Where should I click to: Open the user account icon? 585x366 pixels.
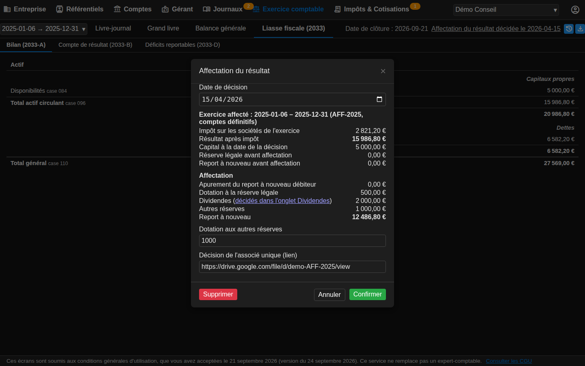pyautogui.click(x=575, y=10)
